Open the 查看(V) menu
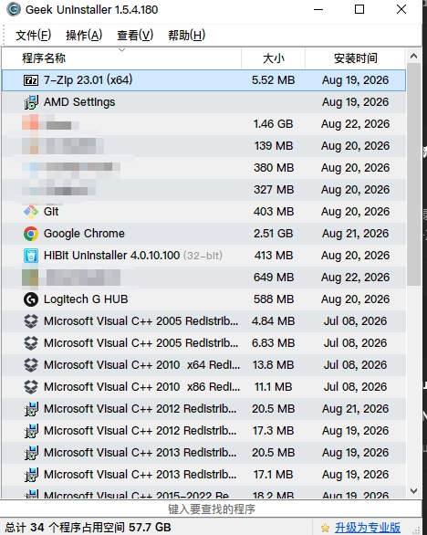The width and height of the screenshot is (427, 535). (x=135, y=35)
